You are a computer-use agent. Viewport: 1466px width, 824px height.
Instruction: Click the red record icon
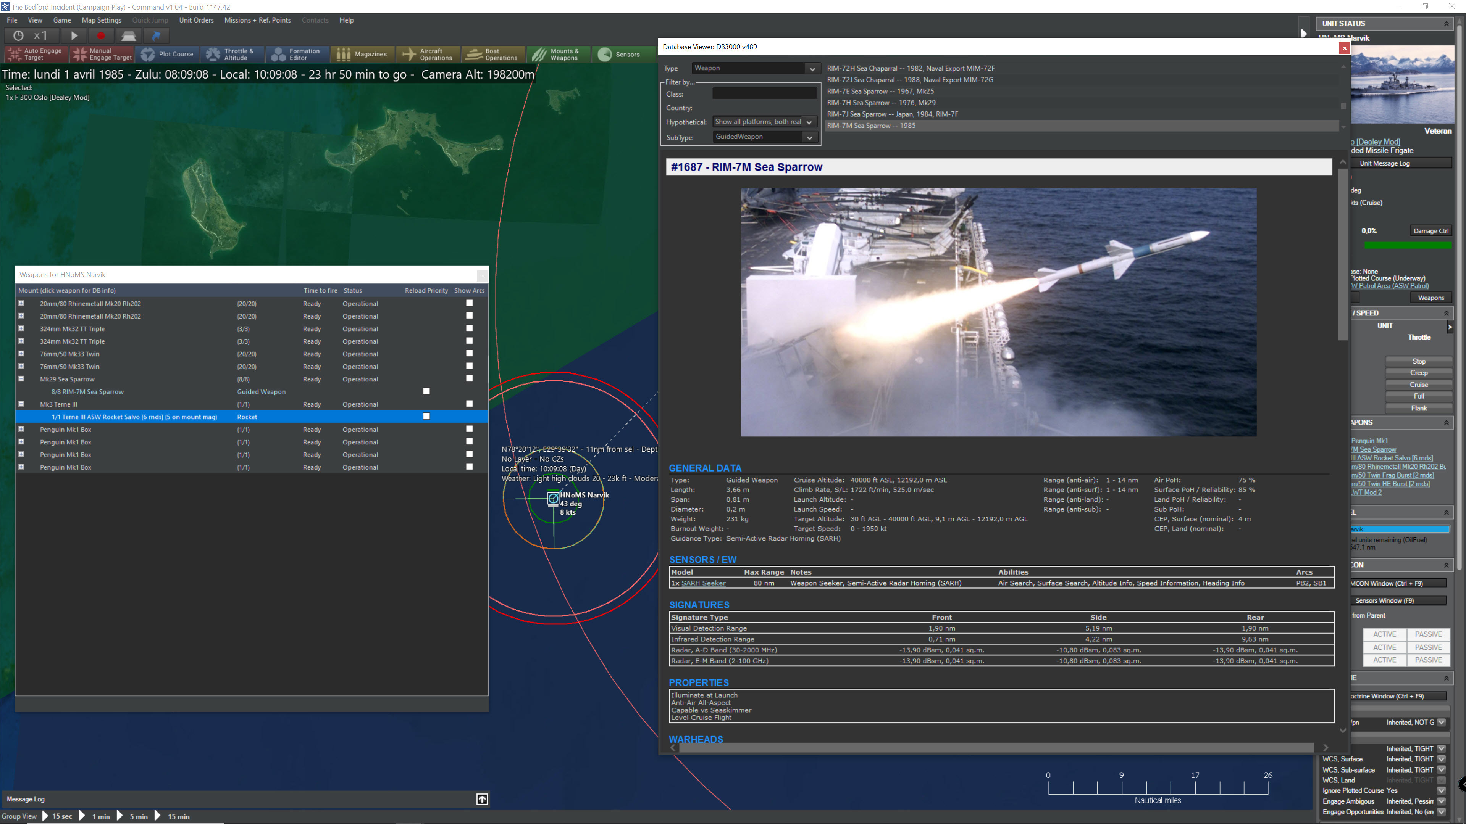click(101, 36)
